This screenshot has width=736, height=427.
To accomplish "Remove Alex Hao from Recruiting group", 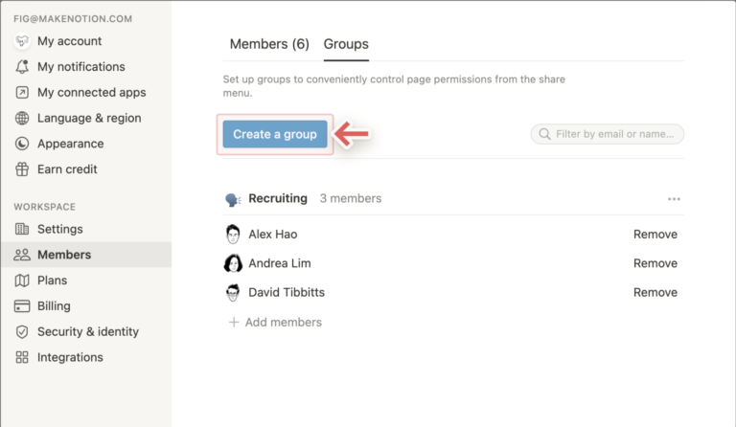I will [655, 235].
